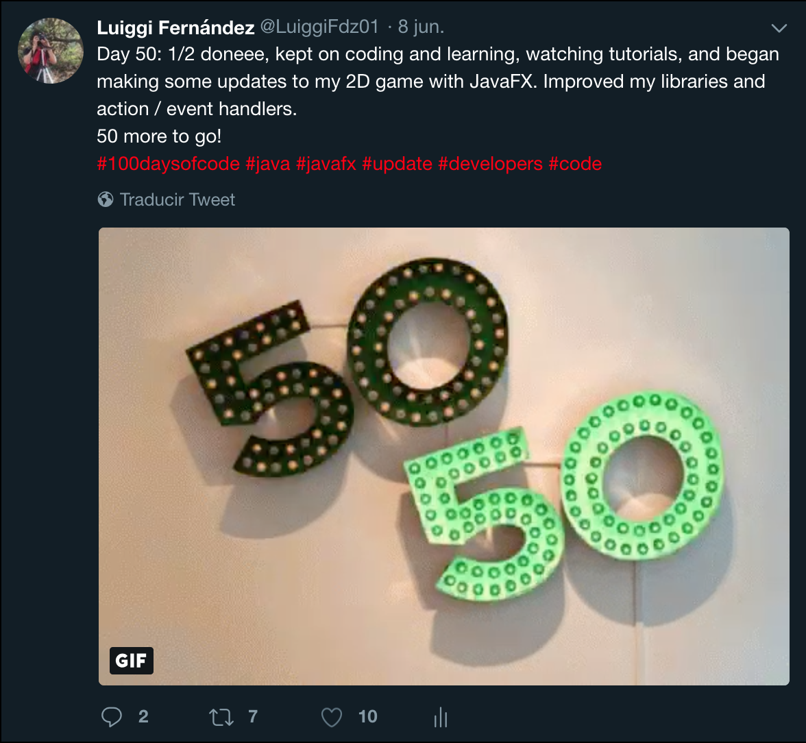This screenshot has height=743, width=806.
Task: Open the #java hashtag
Action: point(268,164)
